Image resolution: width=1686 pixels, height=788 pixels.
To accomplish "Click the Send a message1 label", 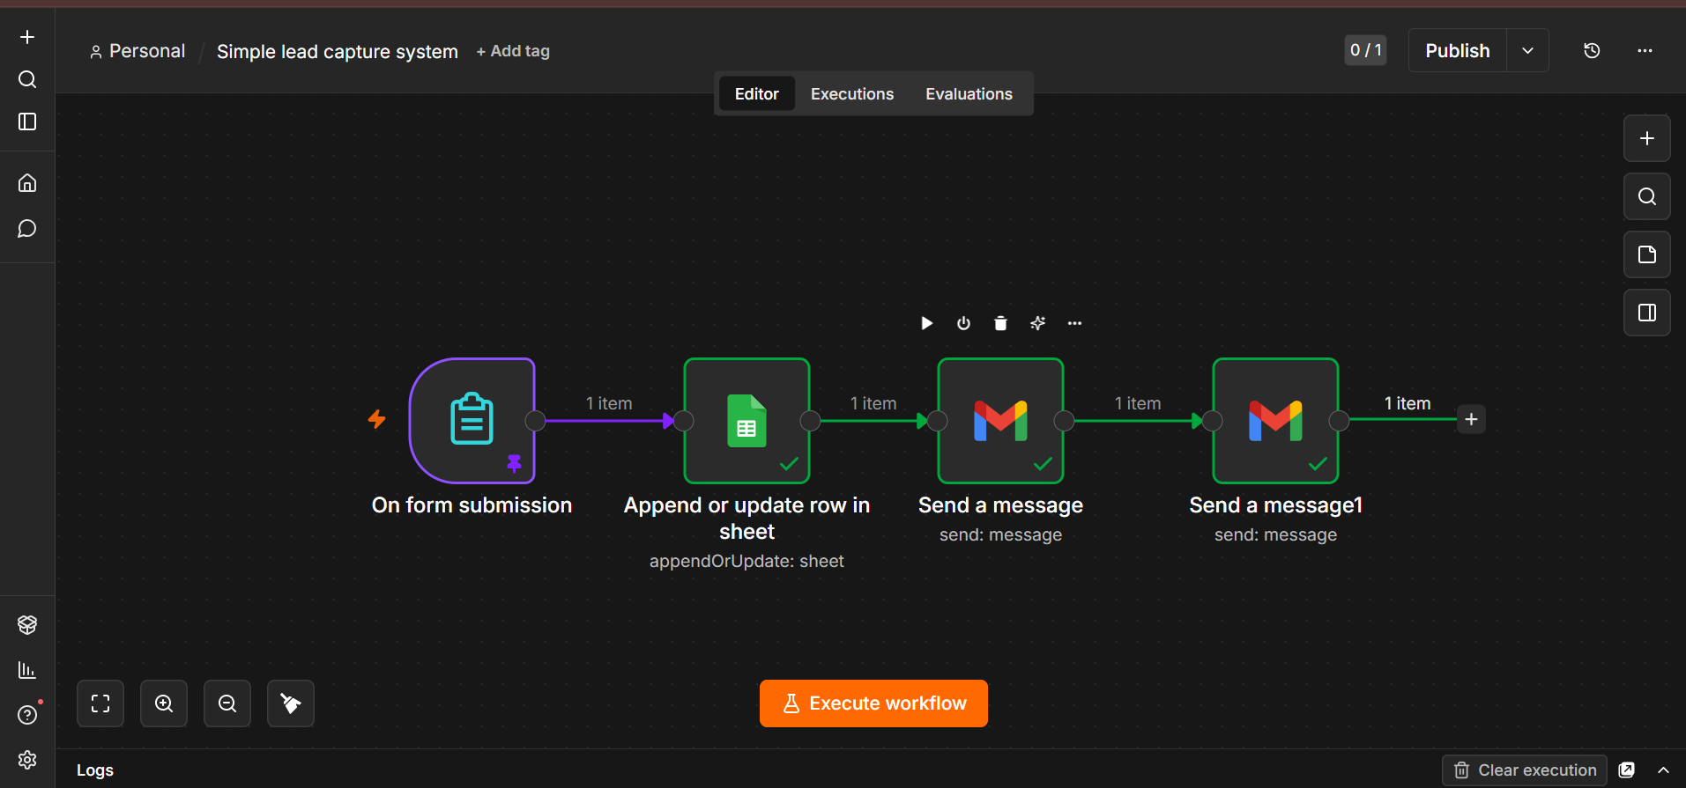I will [x=1275, y=505].
